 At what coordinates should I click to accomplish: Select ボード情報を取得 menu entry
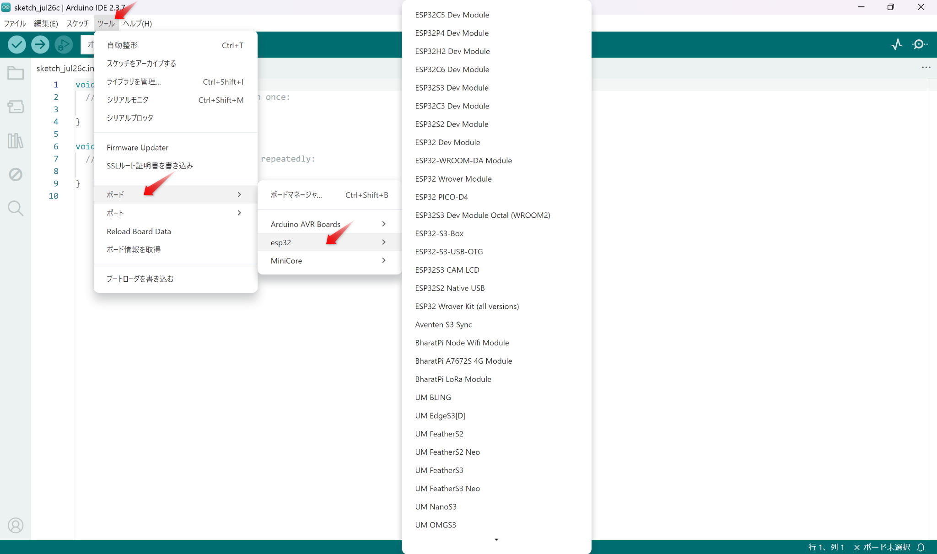(176, 250)
